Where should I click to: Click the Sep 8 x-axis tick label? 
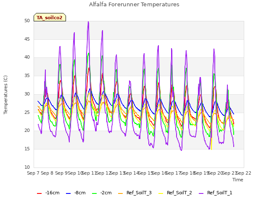[47, 173]
